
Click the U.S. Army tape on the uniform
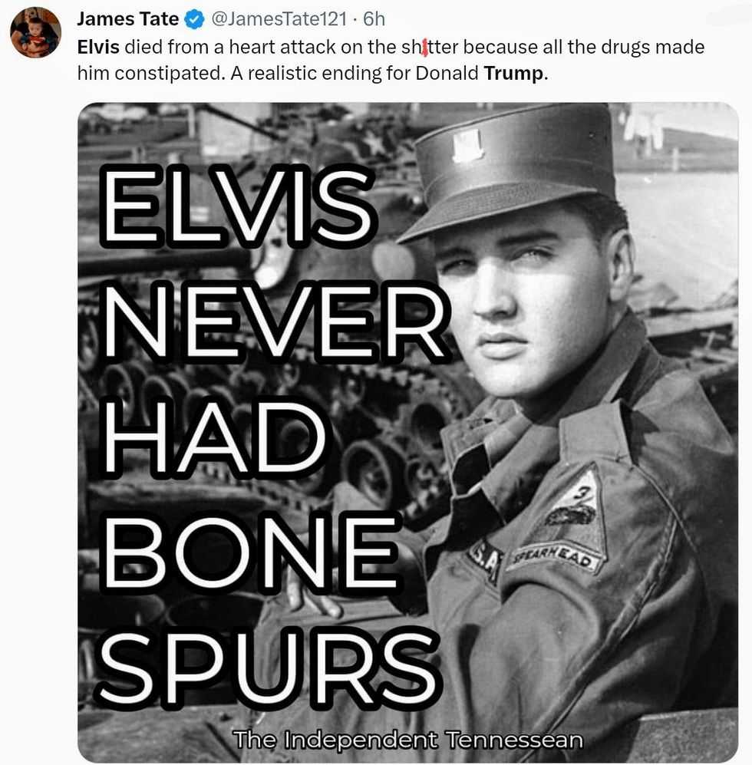(484, 562)
